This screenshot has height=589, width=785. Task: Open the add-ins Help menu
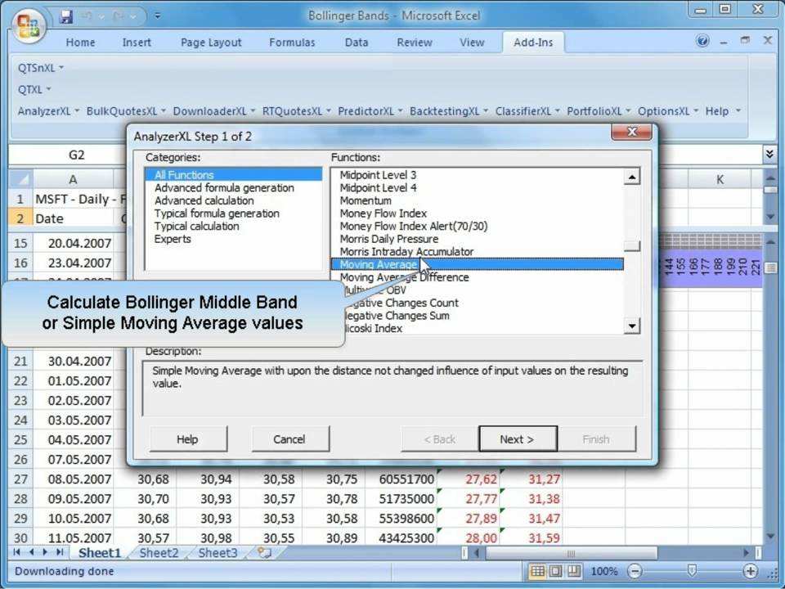pos(722,111)
